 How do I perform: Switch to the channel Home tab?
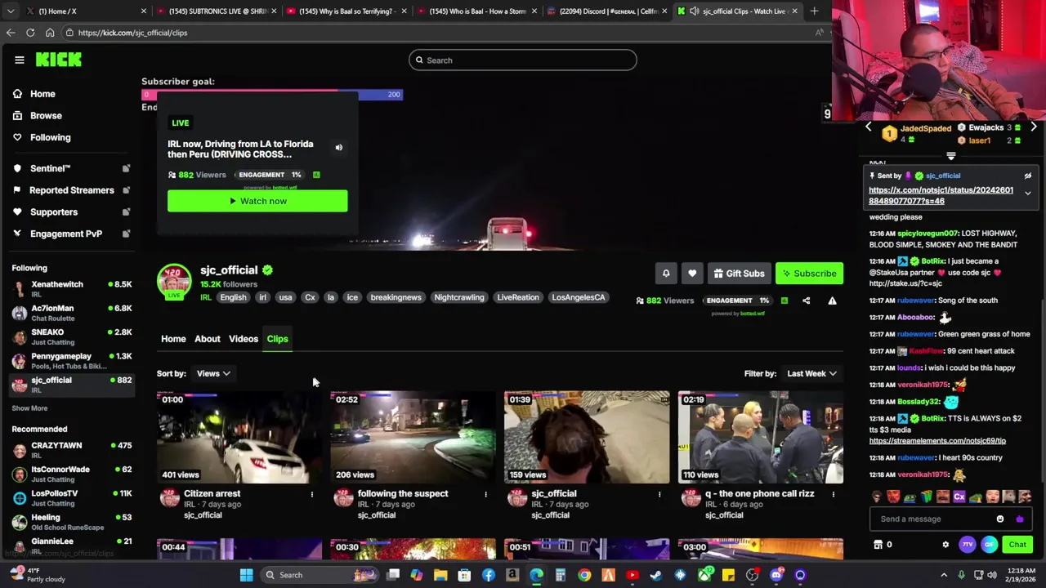173,339
